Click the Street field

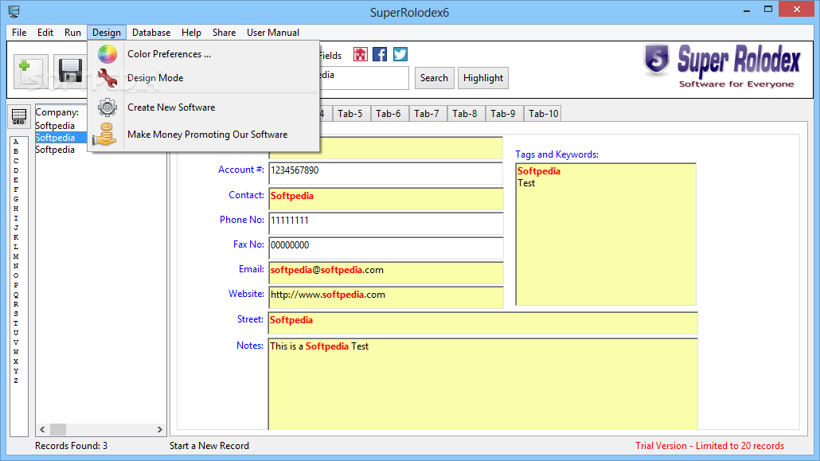tap(482, 322)
